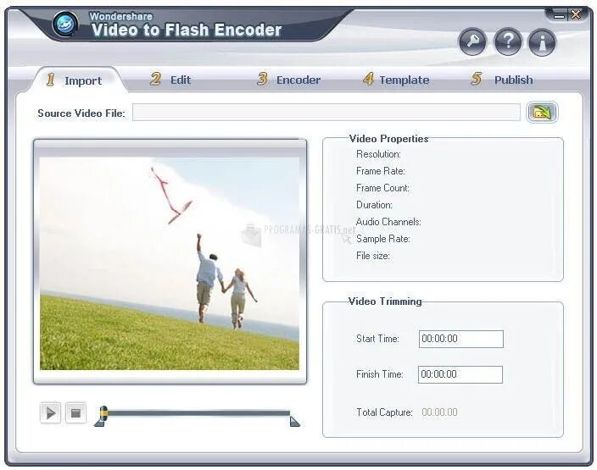Click the Audio Channels label
This screenshot has height=470, width=597.
[x=388, y=222]
